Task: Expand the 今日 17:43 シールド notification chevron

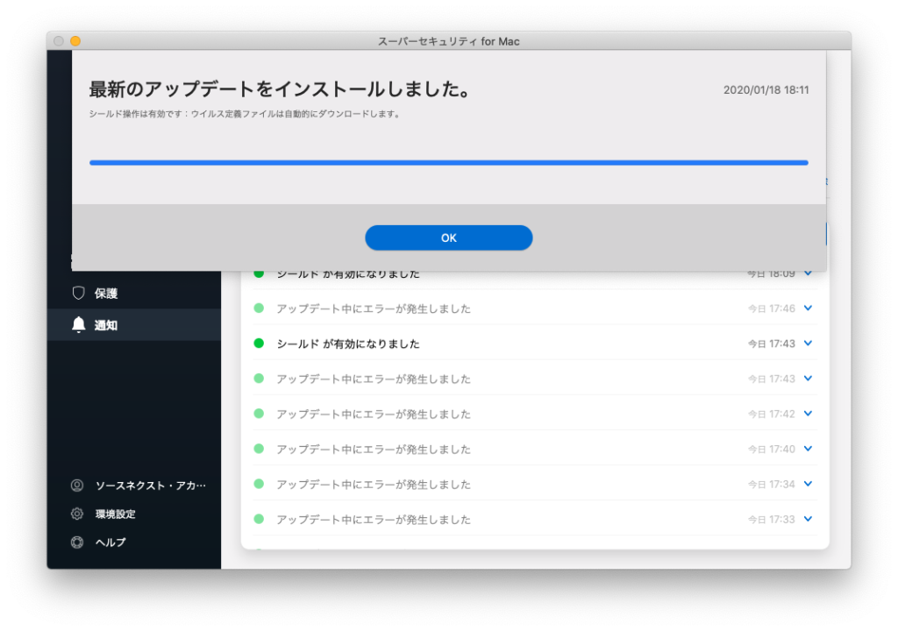Action: click(x=808, y=343)
